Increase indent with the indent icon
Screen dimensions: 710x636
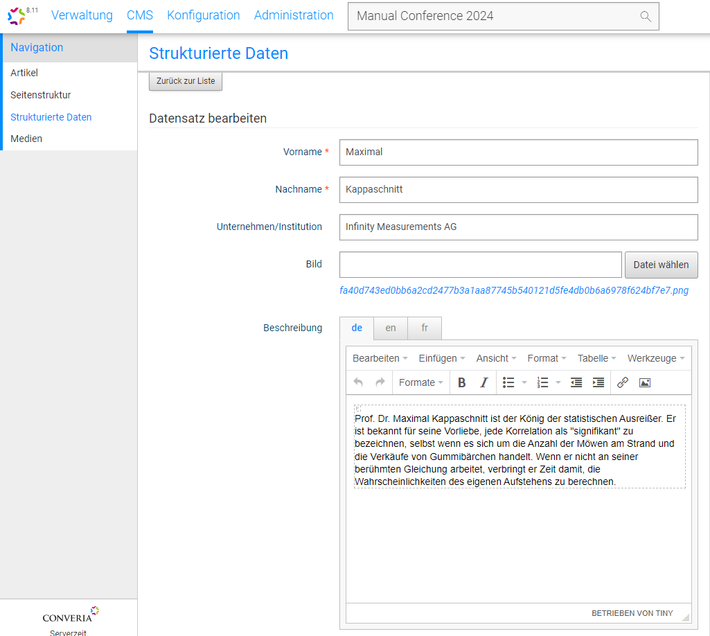(598, 382)
